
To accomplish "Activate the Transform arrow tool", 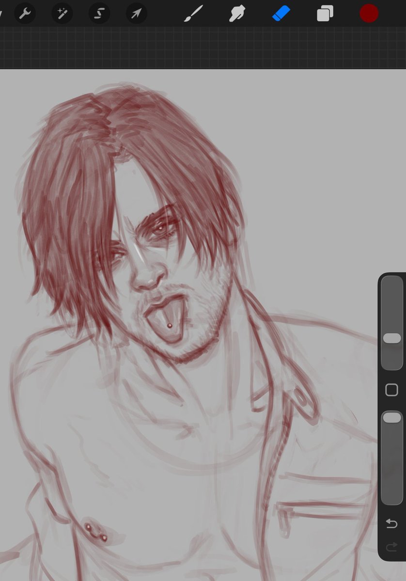I will point(137,14).
